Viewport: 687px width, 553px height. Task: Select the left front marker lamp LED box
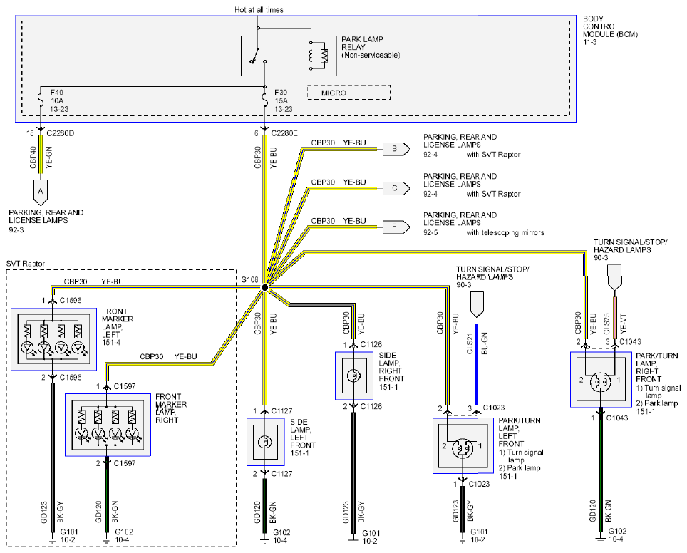click(53, 339)
